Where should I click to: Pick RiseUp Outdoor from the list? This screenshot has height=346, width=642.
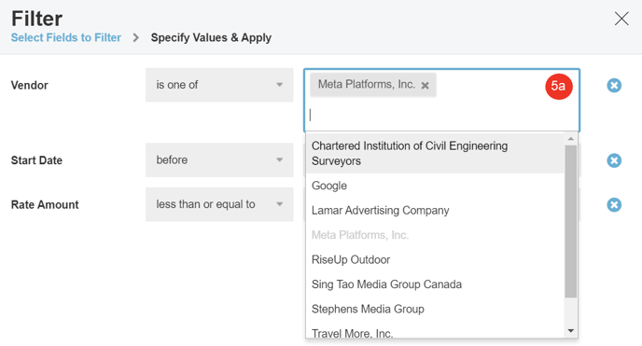[x=435, y=259]
